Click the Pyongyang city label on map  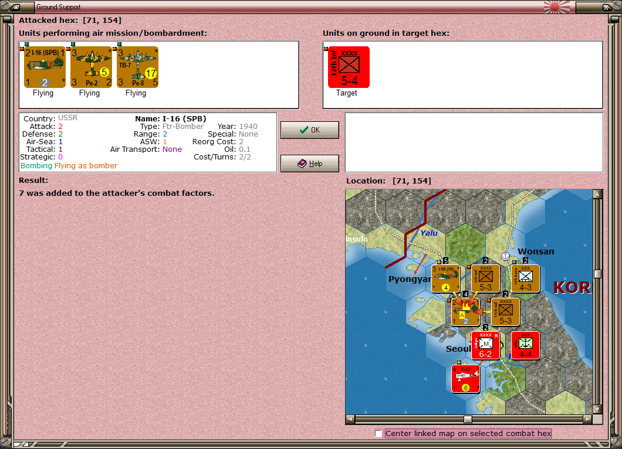[x=410, y=279]
